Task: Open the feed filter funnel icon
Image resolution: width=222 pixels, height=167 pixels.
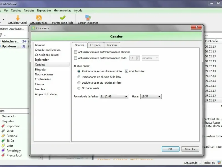Action: pyautogui.click(x=1, y=35)
